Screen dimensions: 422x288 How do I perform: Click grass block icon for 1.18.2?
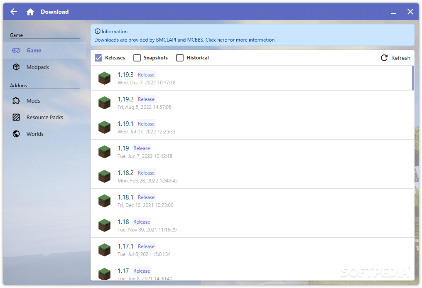(104, 176)
